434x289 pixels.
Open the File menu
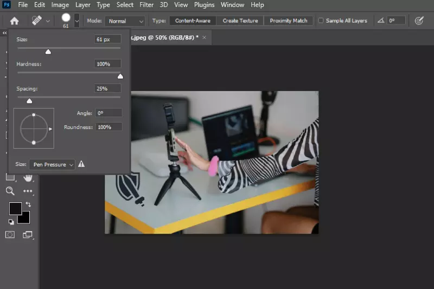[23, 5]
